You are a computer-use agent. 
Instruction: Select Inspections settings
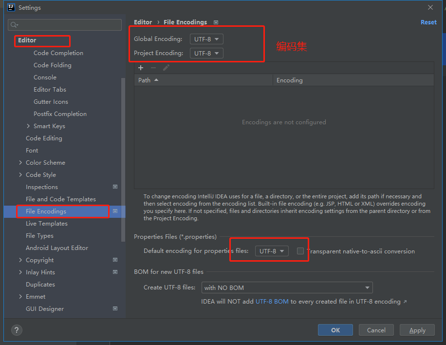42,187
